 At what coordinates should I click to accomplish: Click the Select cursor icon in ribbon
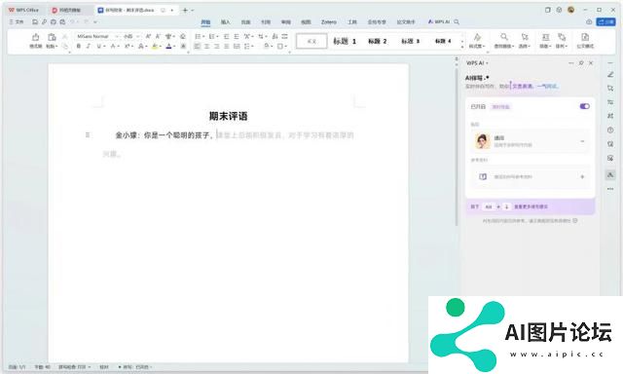click(x=525, y=37)
